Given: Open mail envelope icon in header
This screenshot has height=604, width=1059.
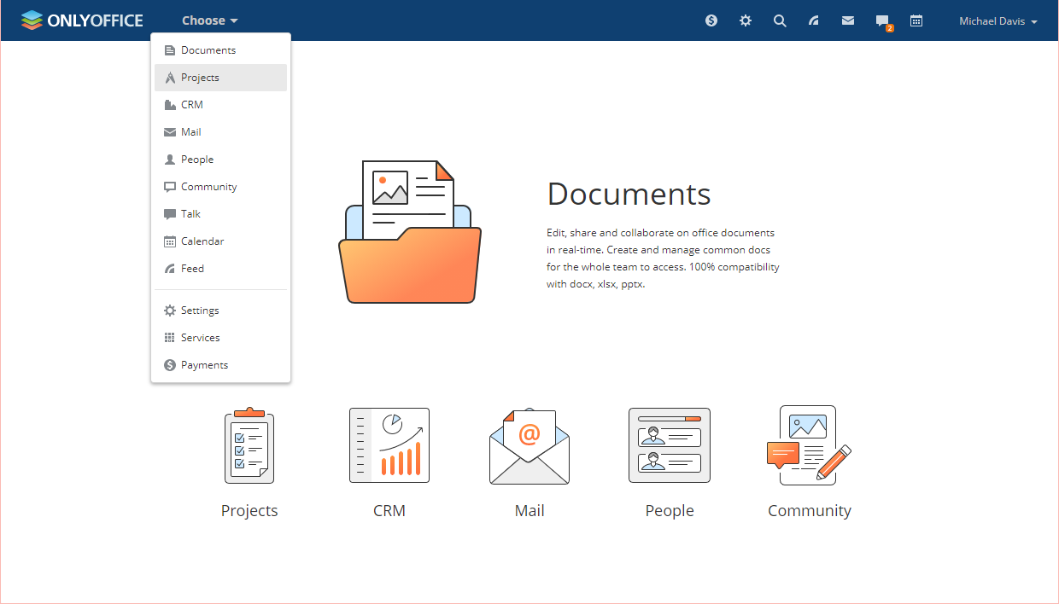Looking at the screenshot, I should (848, 20).
